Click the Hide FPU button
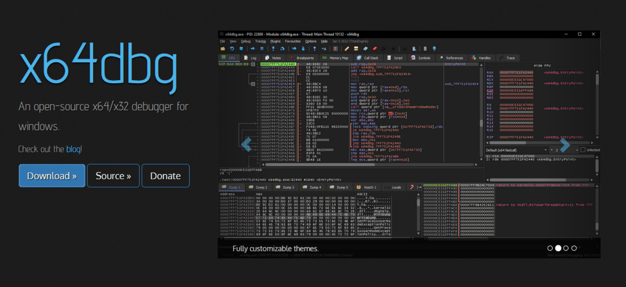The image size is (626, 287). (x=542, y=65)
